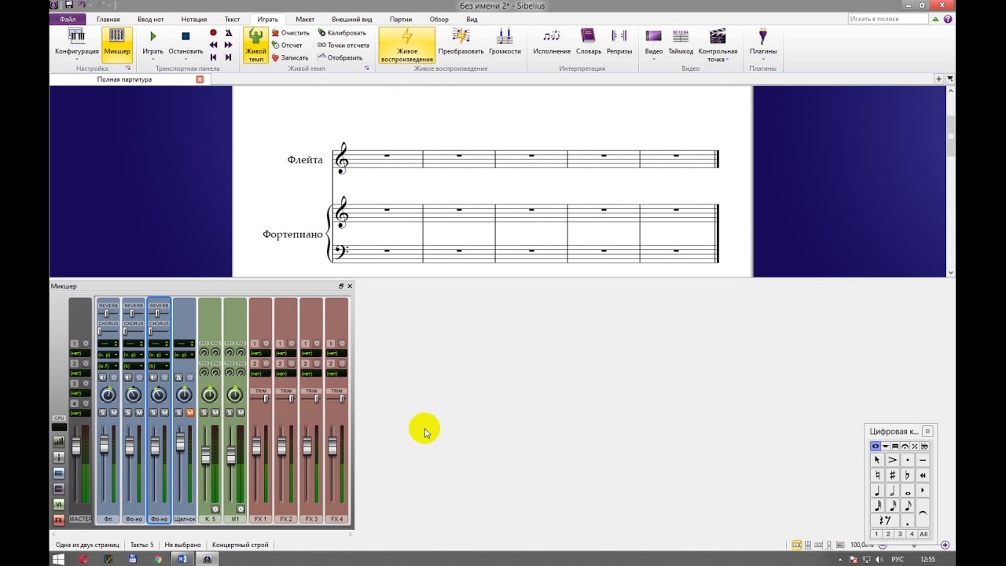Switch to the Нотация tab
1006x566 pixels.
click(x=194, y=19)
